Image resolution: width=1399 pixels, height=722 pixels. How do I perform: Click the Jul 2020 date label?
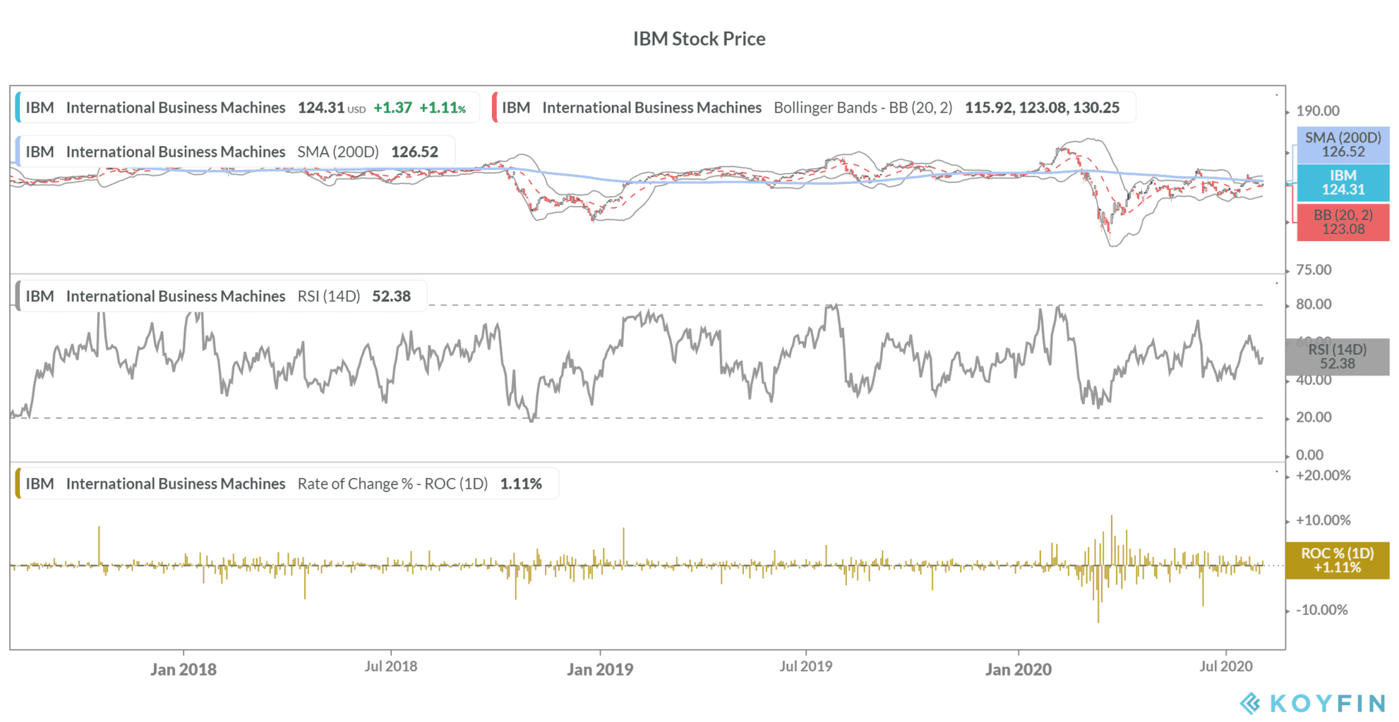(1226, 666)
